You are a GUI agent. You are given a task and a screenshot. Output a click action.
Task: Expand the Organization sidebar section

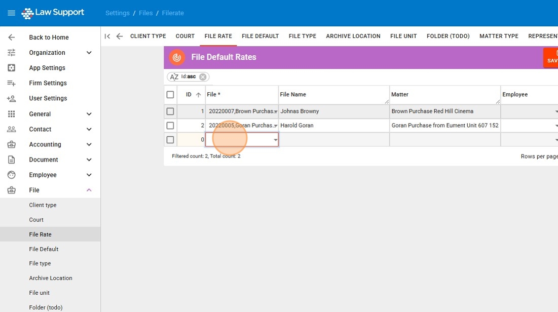click(89, 53)
